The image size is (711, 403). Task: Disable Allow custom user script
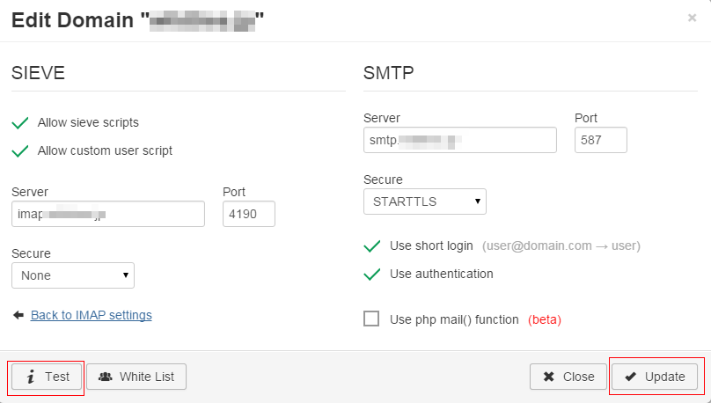coord(20,150)
